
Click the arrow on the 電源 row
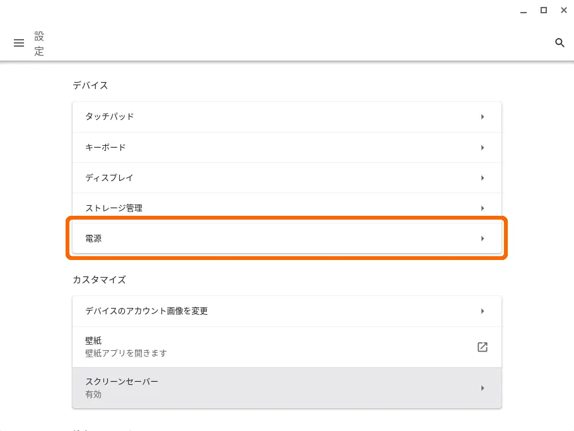click(483, 239)
